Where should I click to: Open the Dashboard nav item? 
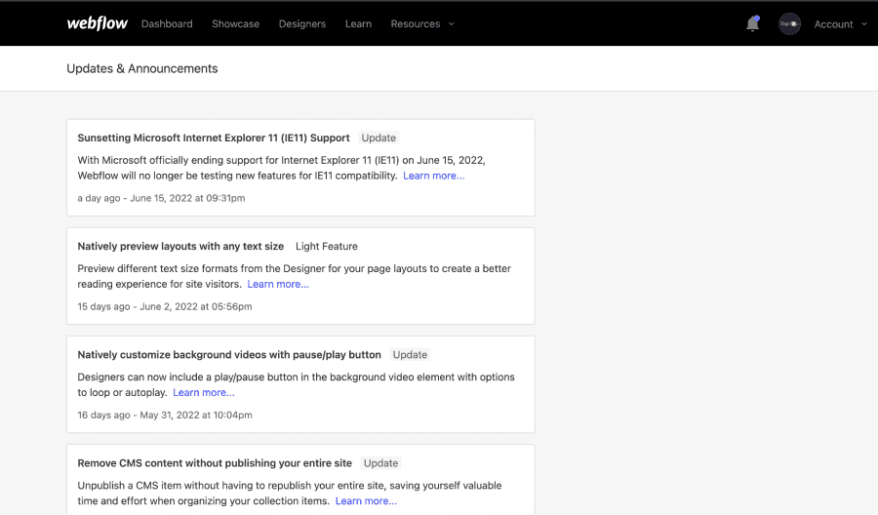pos(167,24)
